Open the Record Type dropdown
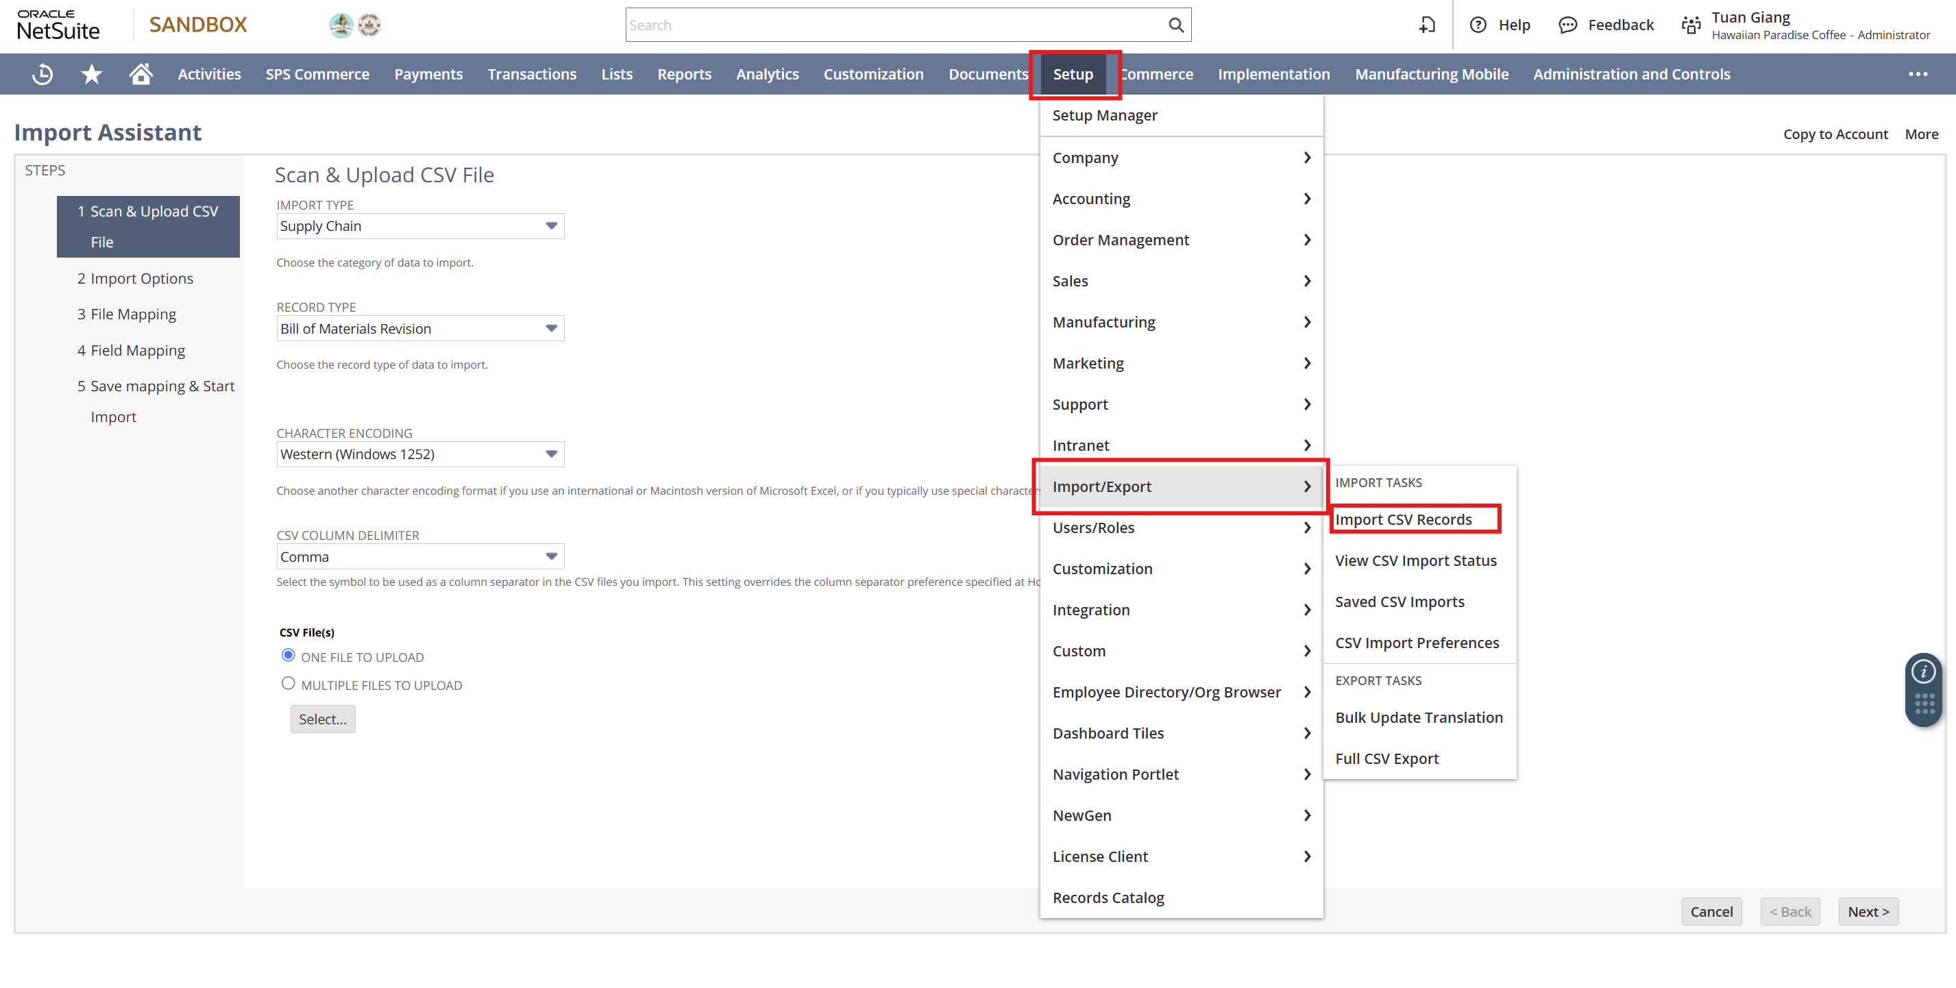 420,329
